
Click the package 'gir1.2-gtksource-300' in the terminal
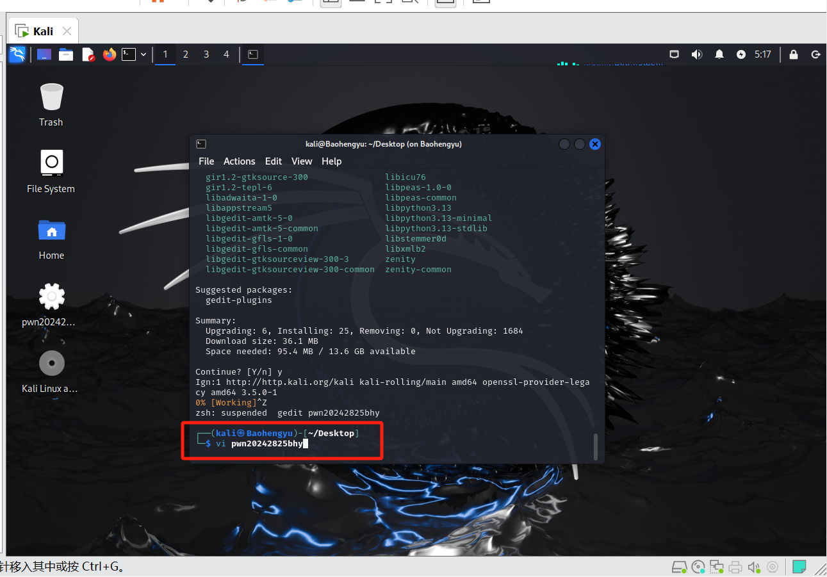coord(257,177)
